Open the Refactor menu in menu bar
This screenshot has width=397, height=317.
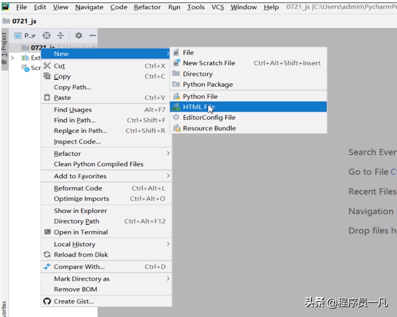[148, 7]
